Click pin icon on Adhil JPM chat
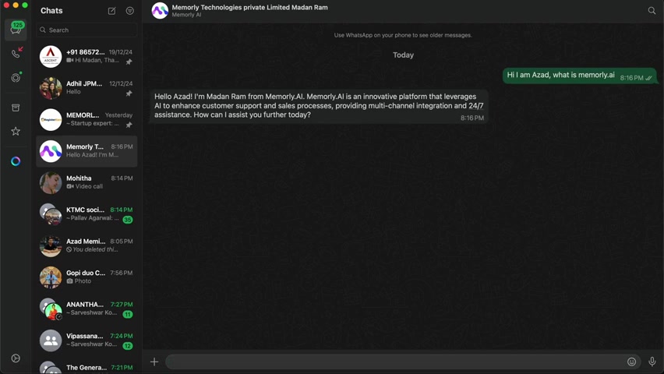Viewport: 664px width, 374px height. click(129, 93)
